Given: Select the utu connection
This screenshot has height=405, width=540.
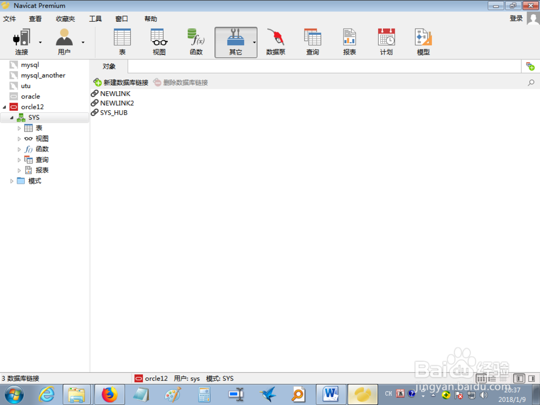Looking at the screenshot, I should pyautogui.click(x=25, y=86).
